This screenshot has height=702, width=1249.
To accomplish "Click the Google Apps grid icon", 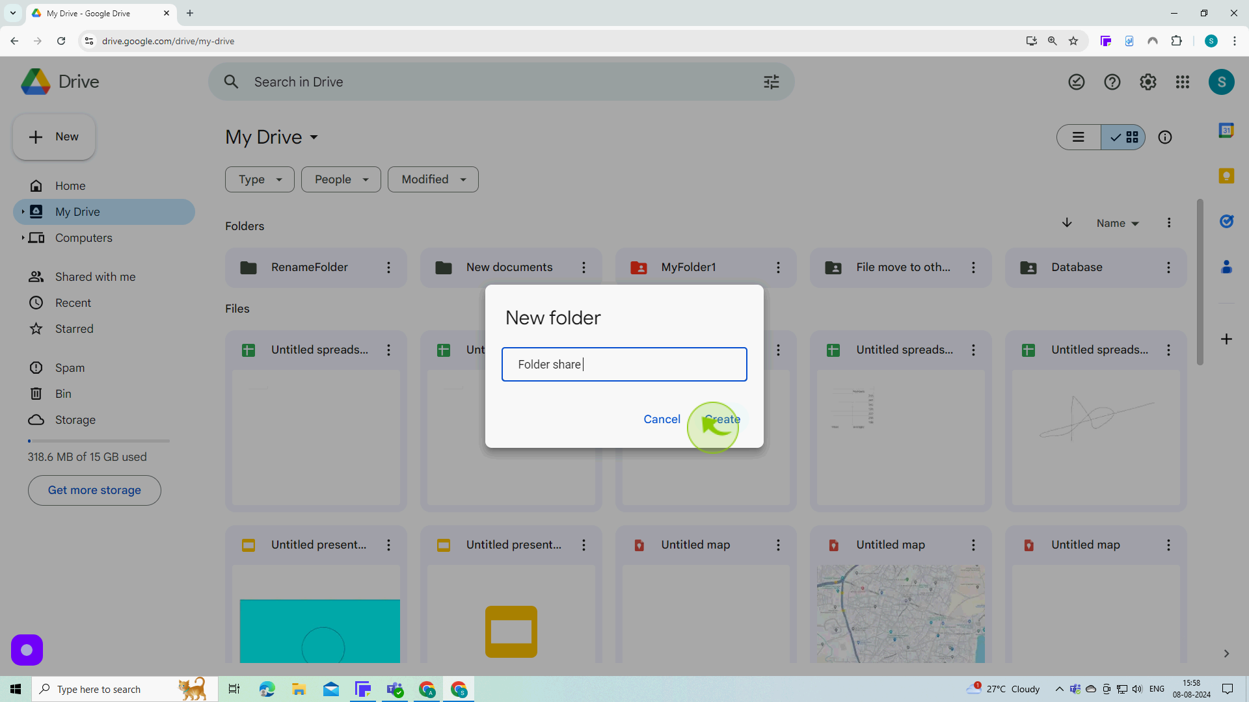I will pyautogui.click(x=1184, y=81).
